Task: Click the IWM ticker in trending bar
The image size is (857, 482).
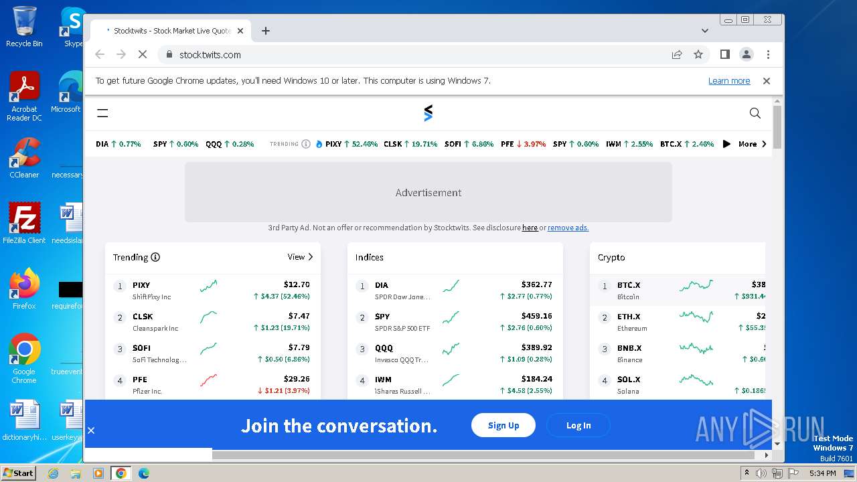Action: tap(629, 144)
